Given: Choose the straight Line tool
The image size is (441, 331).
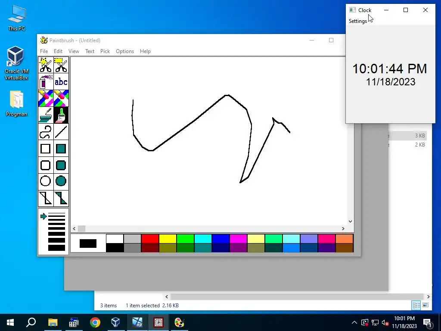Looking at the screenshot, I should coord(61,132).
